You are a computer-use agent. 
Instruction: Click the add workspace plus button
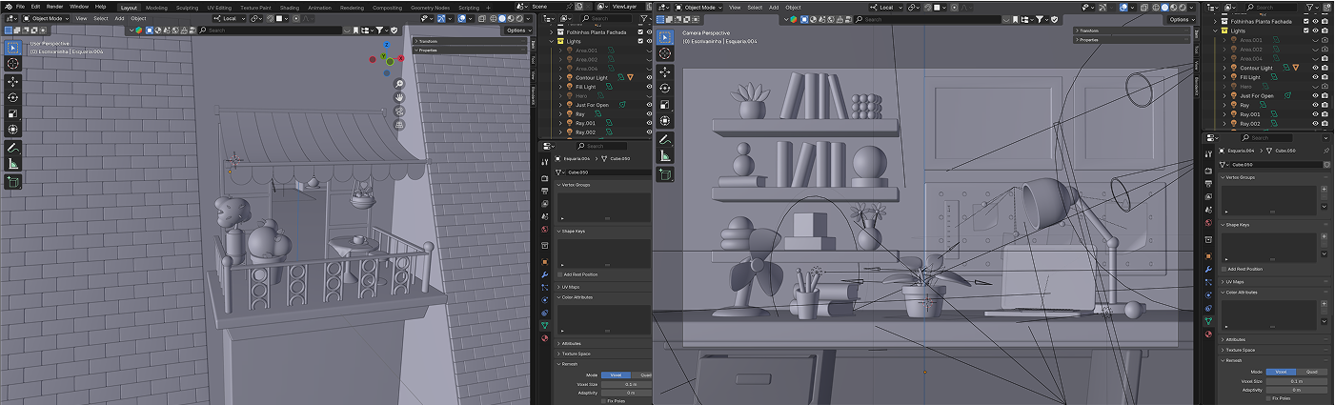coord(490,7)
